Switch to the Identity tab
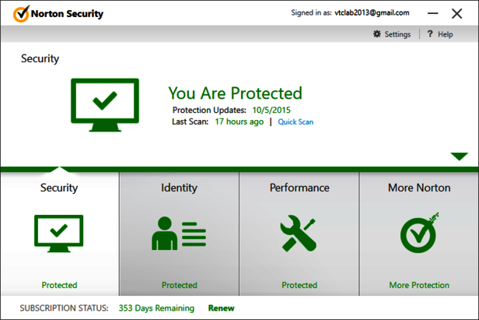This screenshot has width=479, height=320. 179,188
